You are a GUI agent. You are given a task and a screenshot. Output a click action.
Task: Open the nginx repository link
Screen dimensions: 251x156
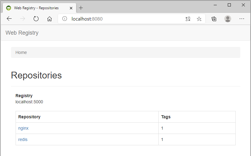tap(23, 128)
